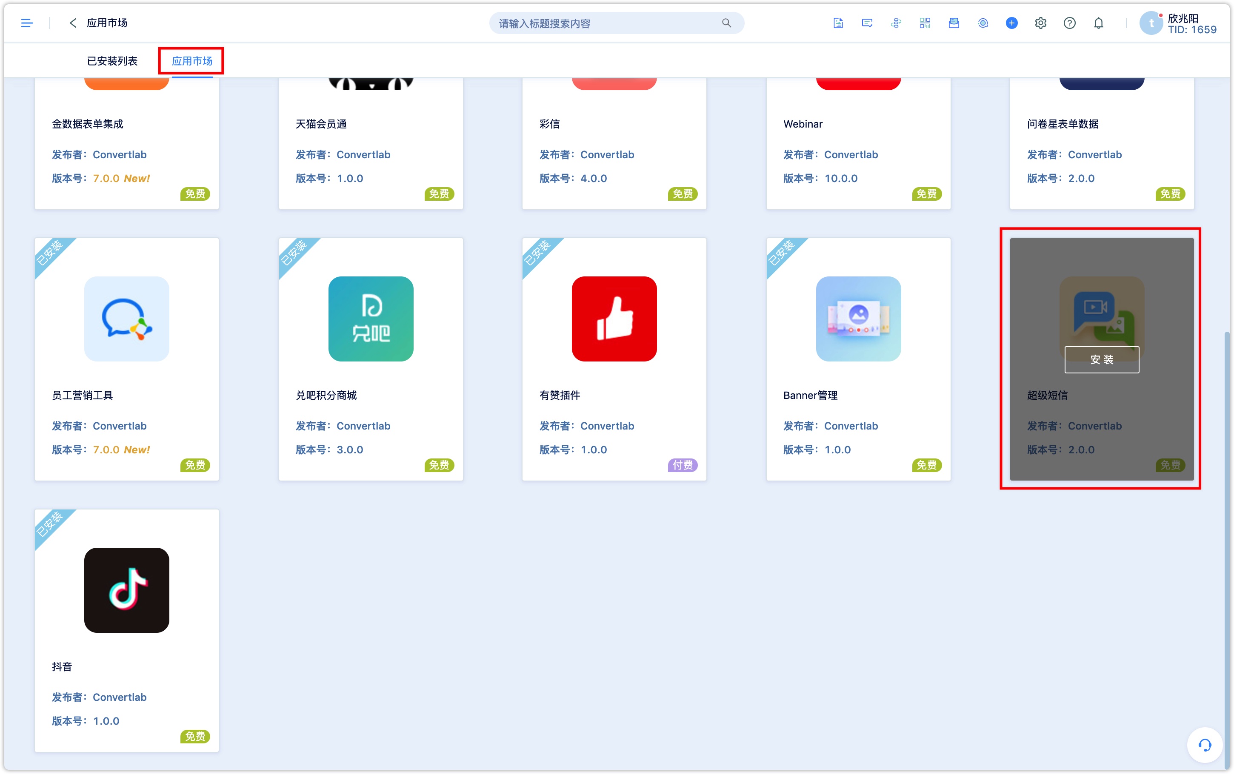This screenshot has width=1234, height=774.
Task: Open the notifications bell icon
Action: tap(1098, 23)
